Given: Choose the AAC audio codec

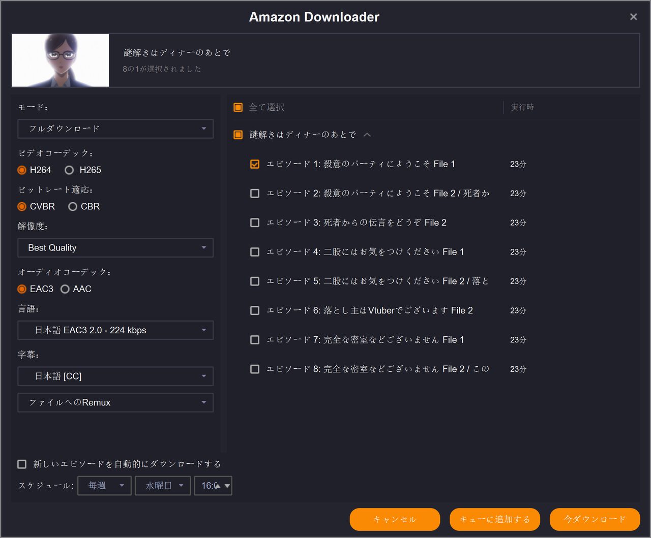Looking at the screenshot, I should coord(65,289).
